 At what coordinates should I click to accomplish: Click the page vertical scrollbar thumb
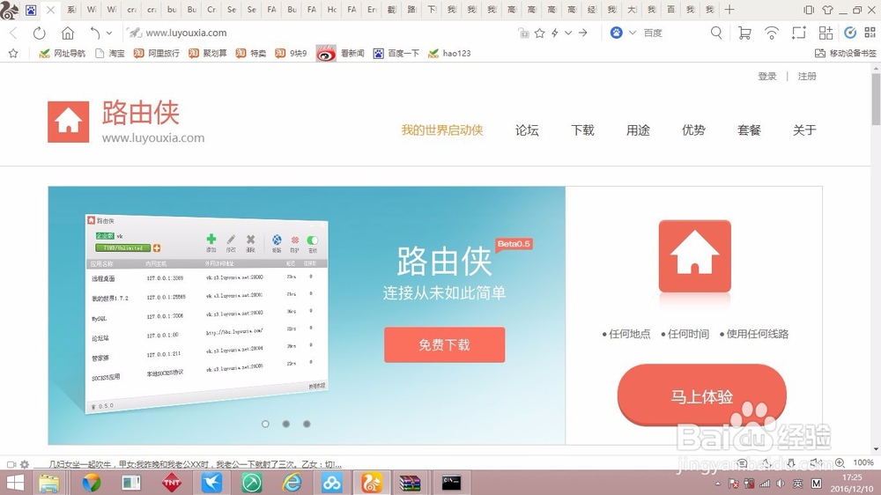click(x=876, y=100)
